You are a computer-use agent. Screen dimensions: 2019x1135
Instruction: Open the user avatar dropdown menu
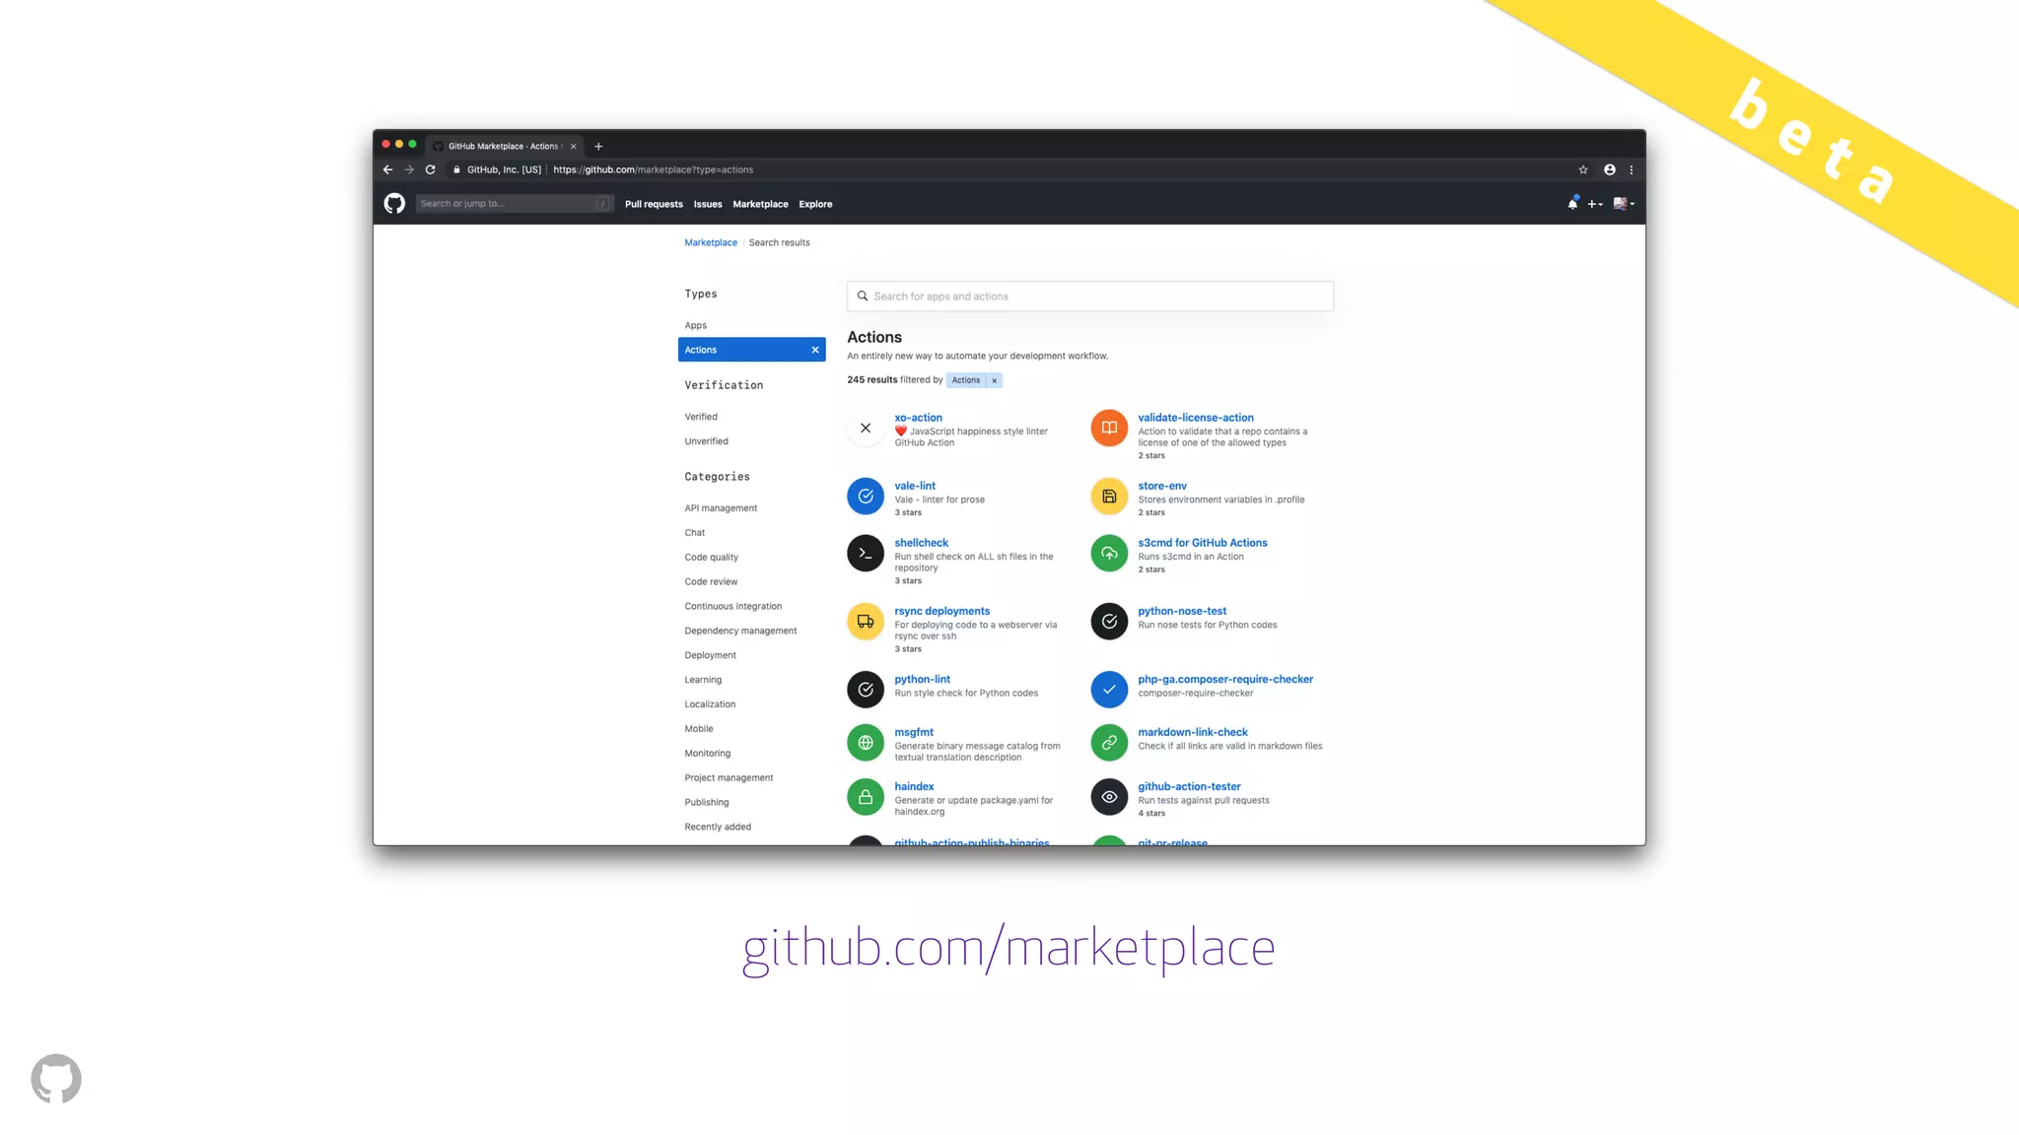[x=1624, y=204]
